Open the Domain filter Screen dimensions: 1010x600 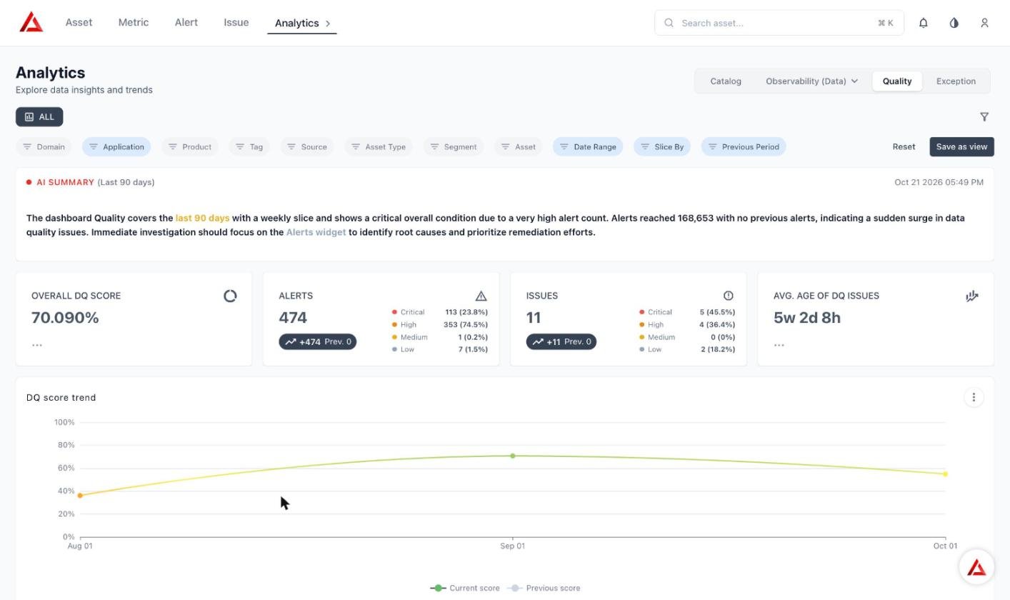(x=44, y=146)
